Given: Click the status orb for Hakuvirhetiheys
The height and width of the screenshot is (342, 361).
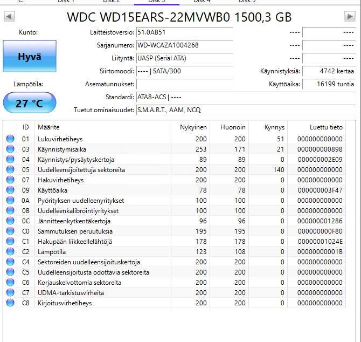Looking at the screenshot, I should click(10, 180).
